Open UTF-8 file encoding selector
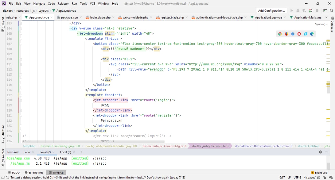 297,177
